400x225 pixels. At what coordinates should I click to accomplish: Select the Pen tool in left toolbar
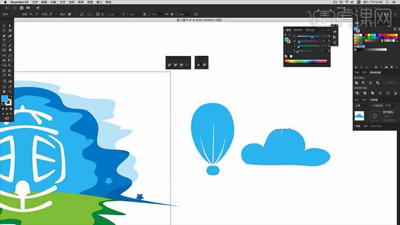pos(4,36)
